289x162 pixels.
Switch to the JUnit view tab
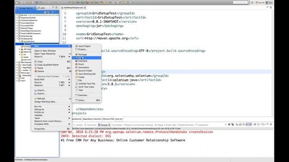tap(41, 8)
